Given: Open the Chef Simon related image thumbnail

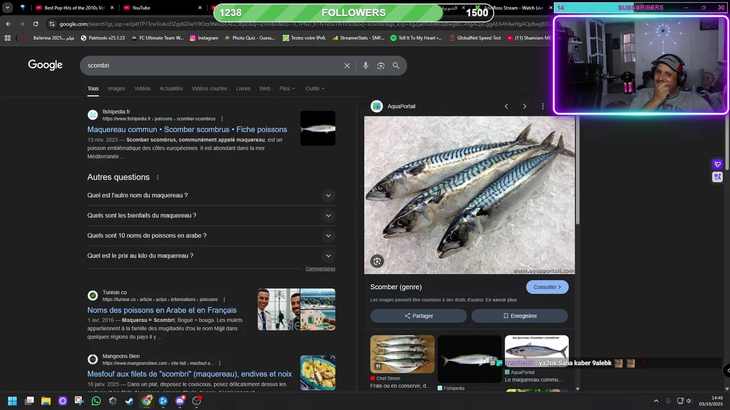Looking at the screenshot, I should [x=402, y=354].
